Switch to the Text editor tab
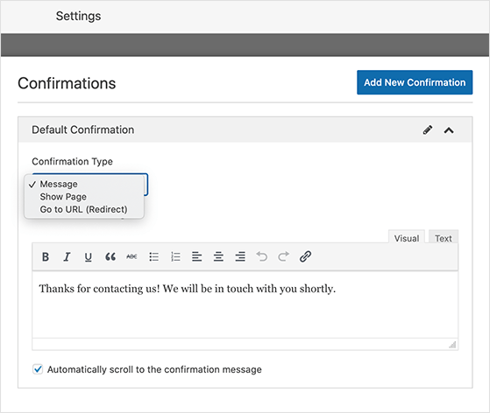490x413 pixels. click(444, 238)
